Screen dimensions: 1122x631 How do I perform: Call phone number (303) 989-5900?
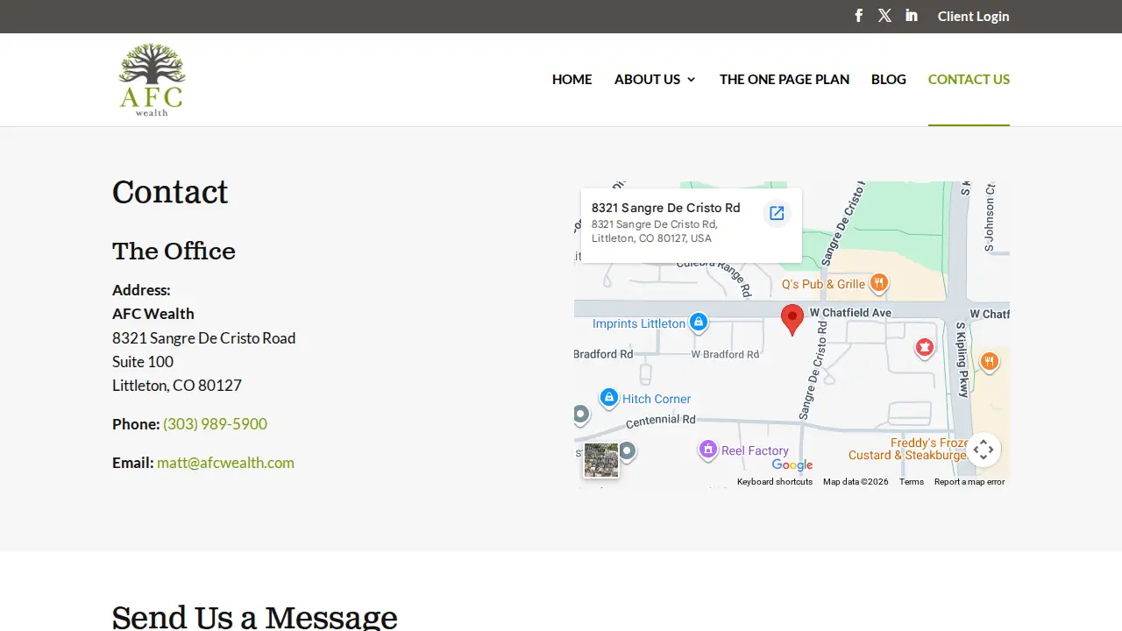point(215,424)
